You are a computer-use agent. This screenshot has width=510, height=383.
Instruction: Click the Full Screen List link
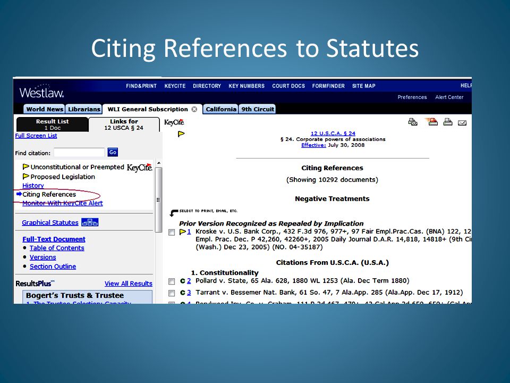(x=36, y=136)
